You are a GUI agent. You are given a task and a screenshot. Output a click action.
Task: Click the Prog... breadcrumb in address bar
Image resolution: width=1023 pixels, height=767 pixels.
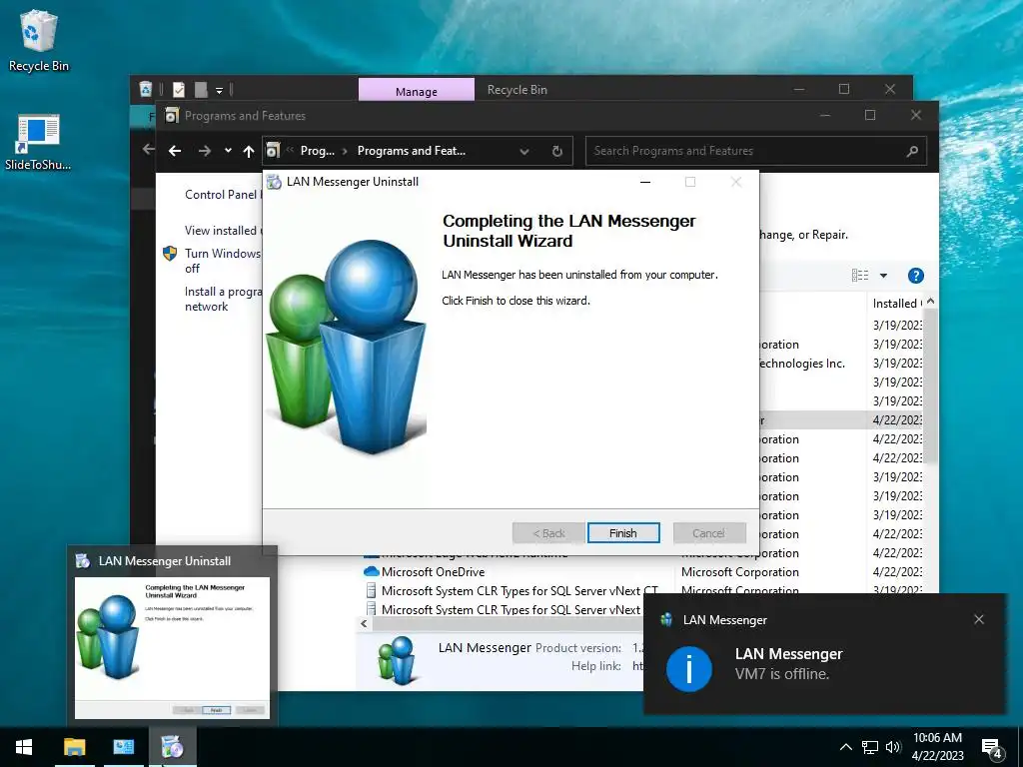tap(317, 151)
